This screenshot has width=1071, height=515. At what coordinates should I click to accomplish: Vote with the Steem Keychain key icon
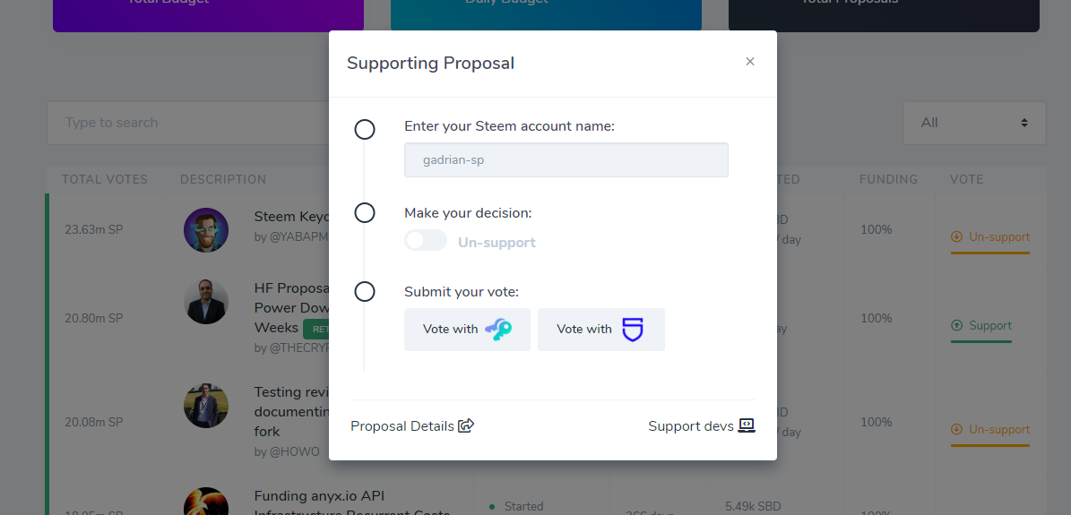point(498,330)
